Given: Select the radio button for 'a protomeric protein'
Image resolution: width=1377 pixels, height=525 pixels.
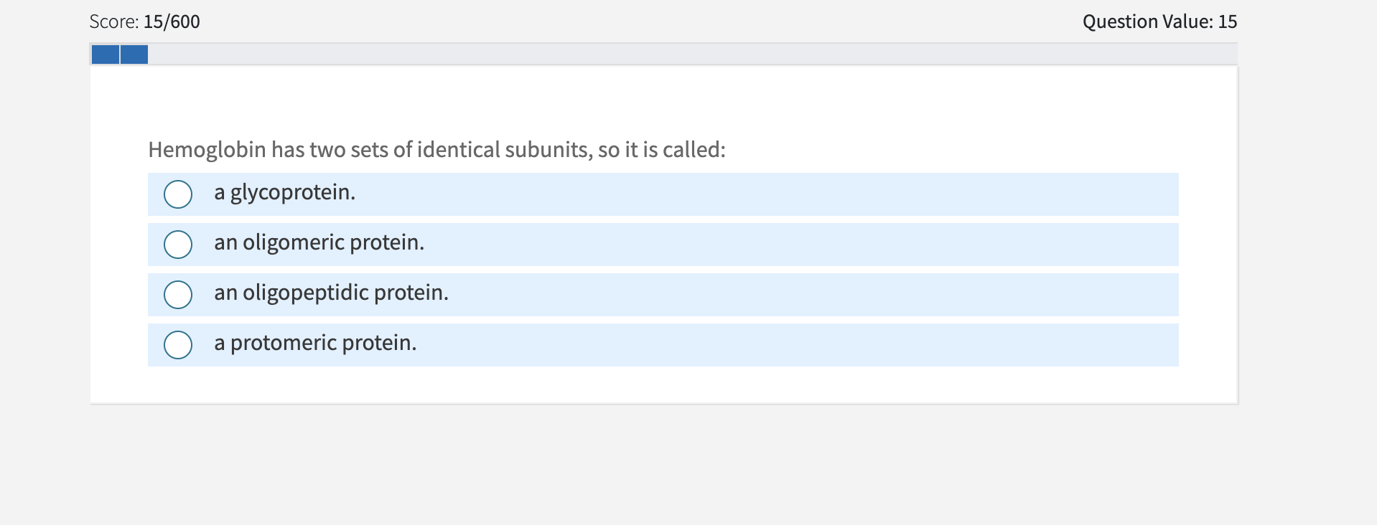Looking at the screenshot, I should pyautogui.click(x=177, y=344).
